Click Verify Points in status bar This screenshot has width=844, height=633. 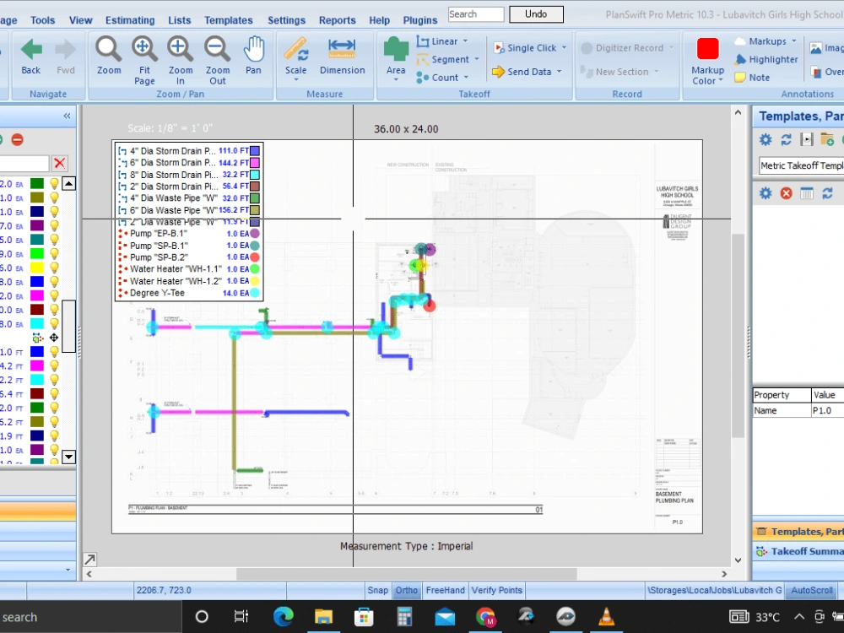tap(497, 591)
